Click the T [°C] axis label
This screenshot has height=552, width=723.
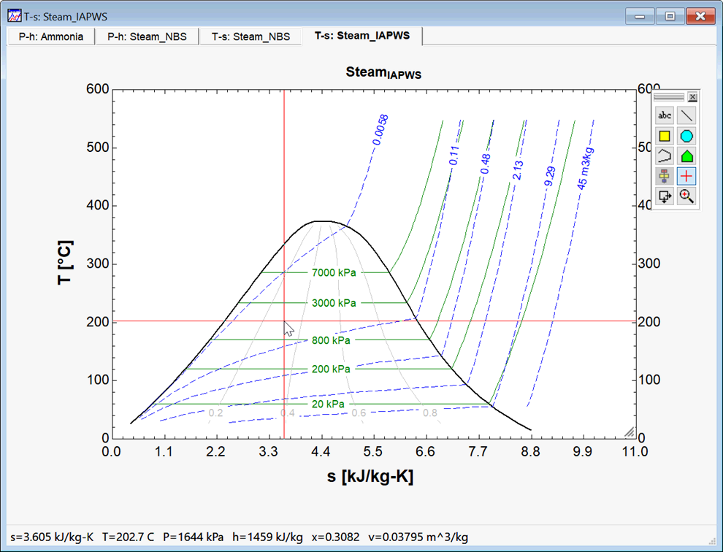[x=66, y=263]
